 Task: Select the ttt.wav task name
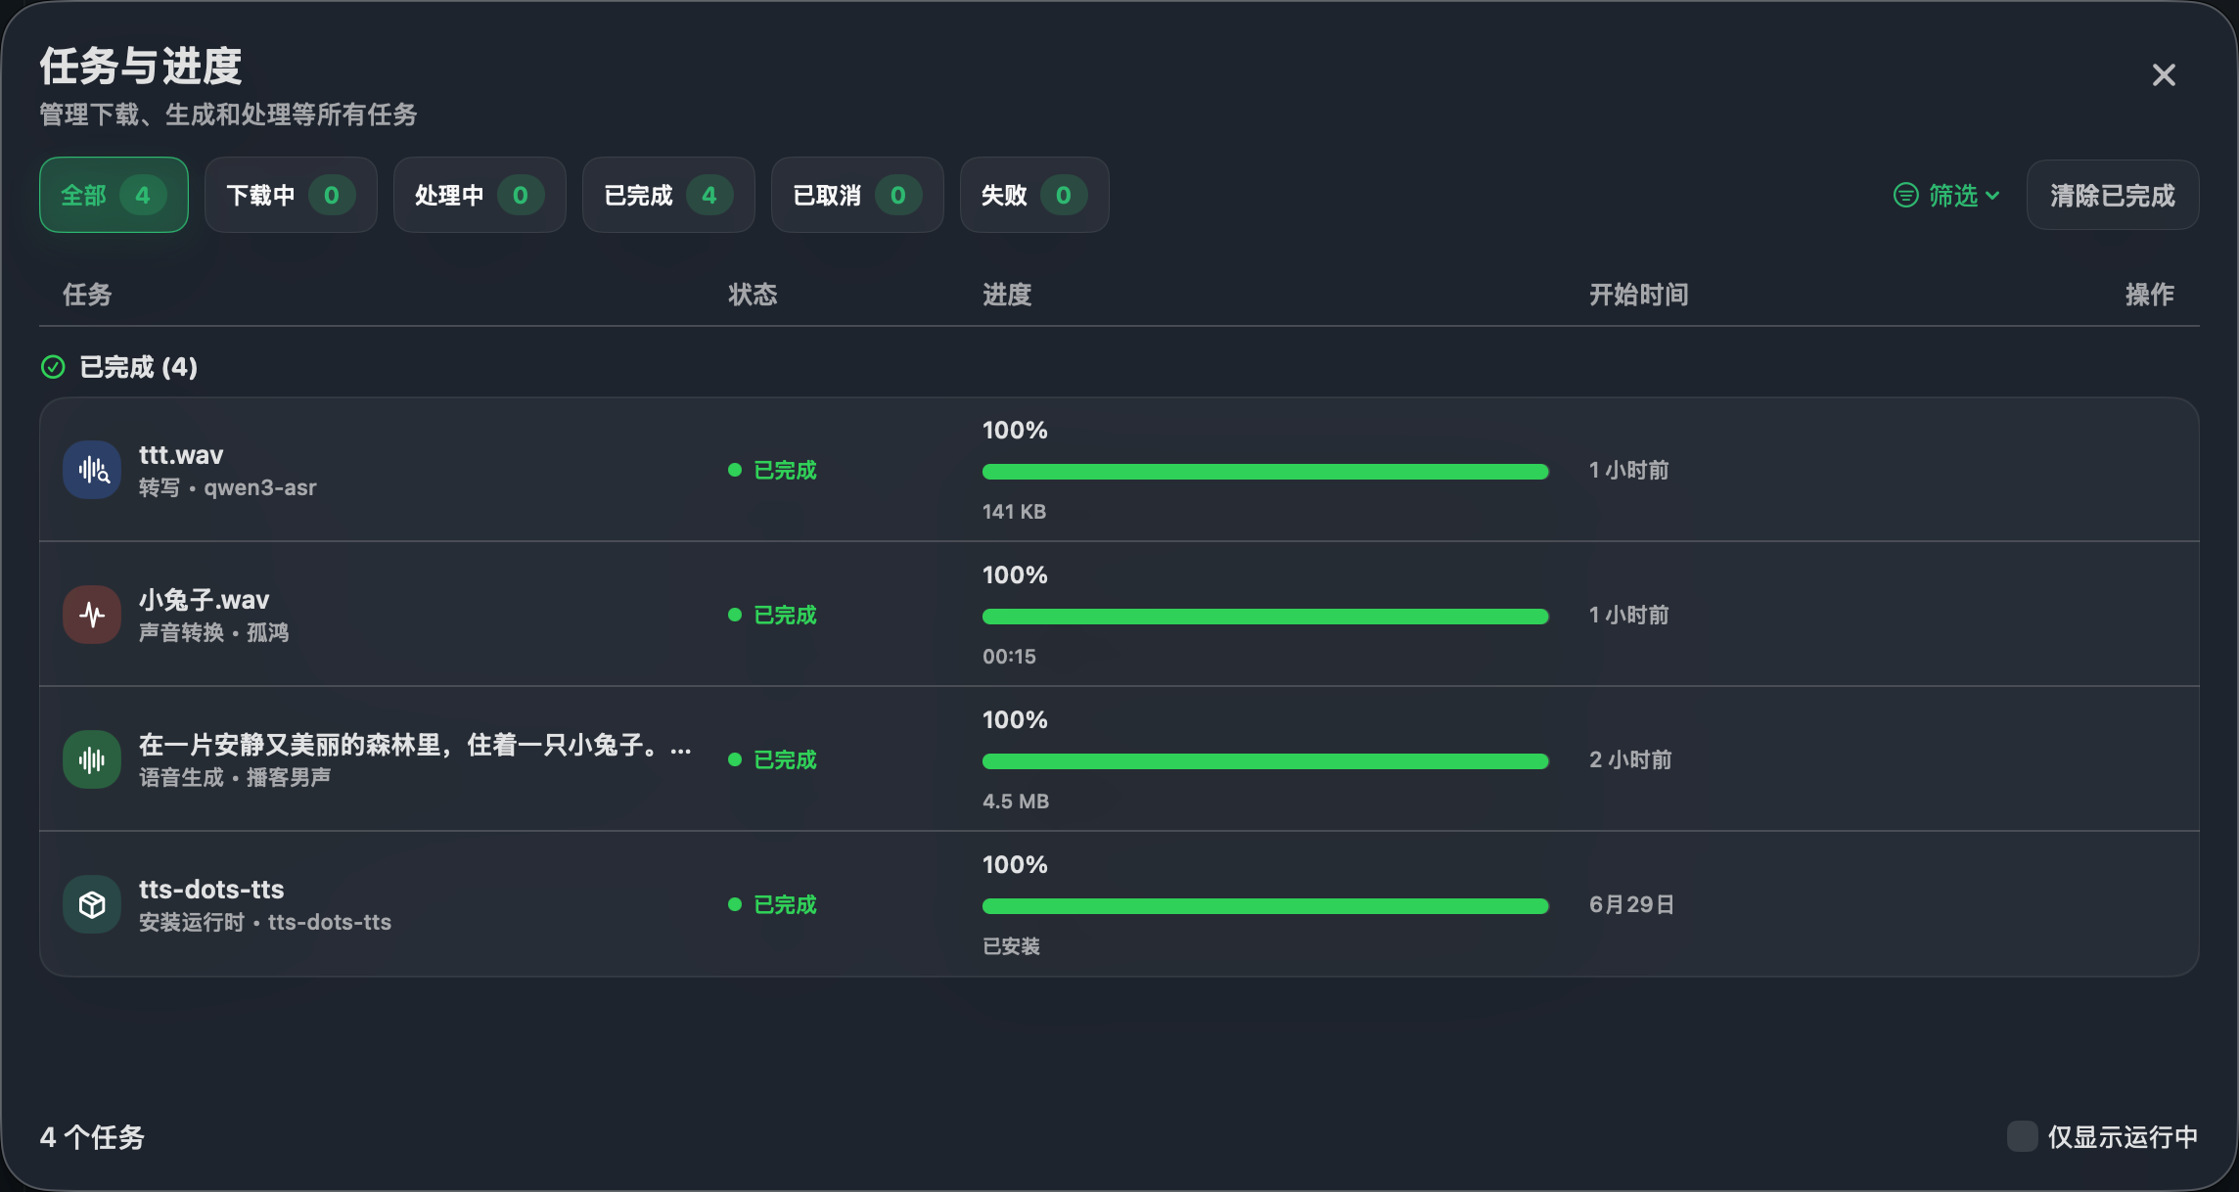point(181,455)
